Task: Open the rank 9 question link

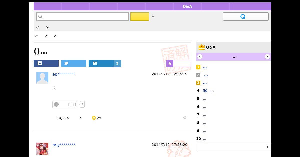Action: [x=204, y=131]
